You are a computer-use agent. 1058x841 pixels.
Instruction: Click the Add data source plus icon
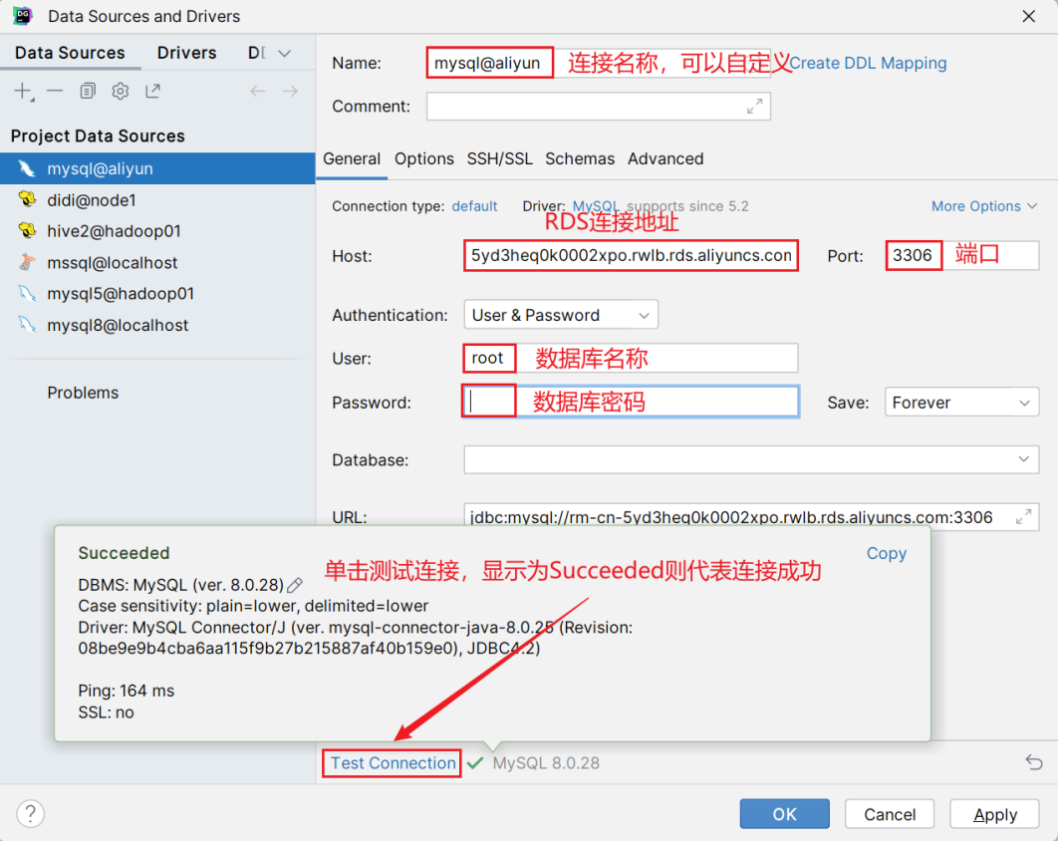(x=24, y=91)
